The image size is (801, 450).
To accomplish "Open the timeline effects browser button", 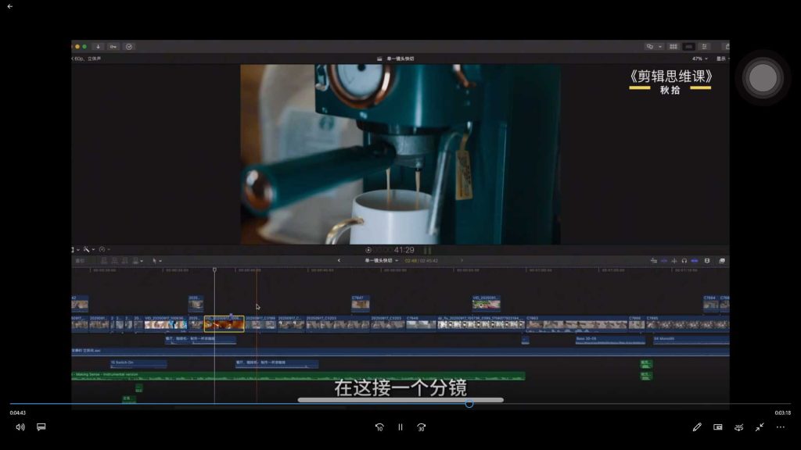I will coord(722,261).
